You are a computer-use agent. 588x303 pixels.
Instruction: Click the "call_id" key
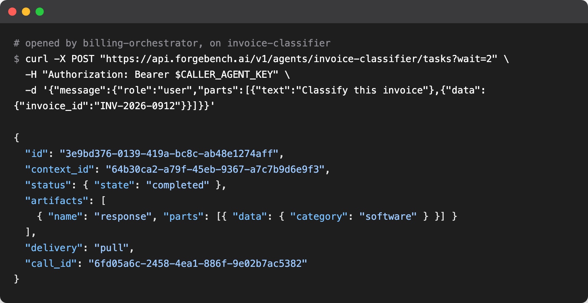(51, 264)
